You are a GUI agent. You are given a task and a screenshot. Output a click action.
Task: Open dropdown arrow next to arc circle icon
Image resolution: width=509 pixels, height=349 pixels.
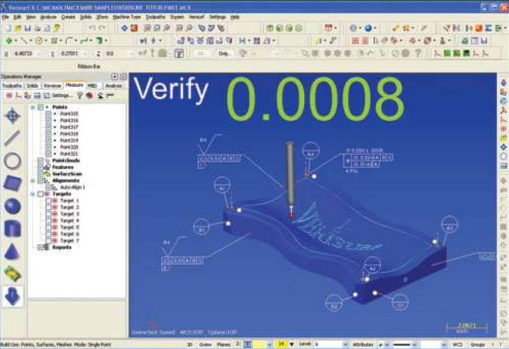coord(46,41)
